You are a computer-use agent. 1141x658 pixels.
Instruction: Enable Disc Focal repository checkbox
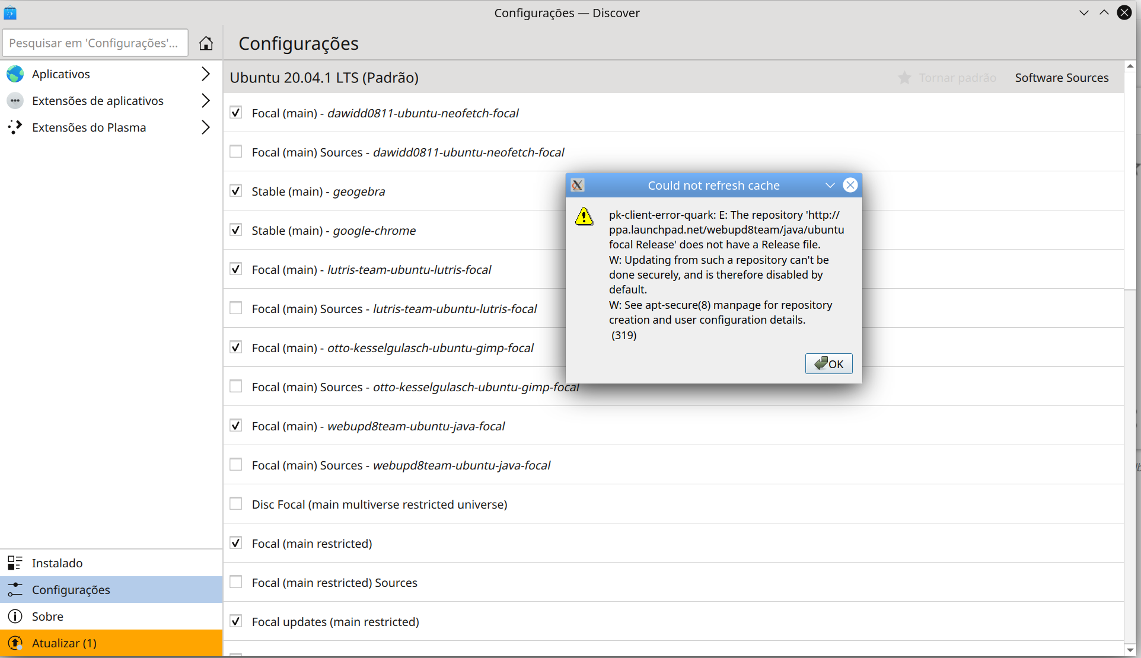pos(236,504)
